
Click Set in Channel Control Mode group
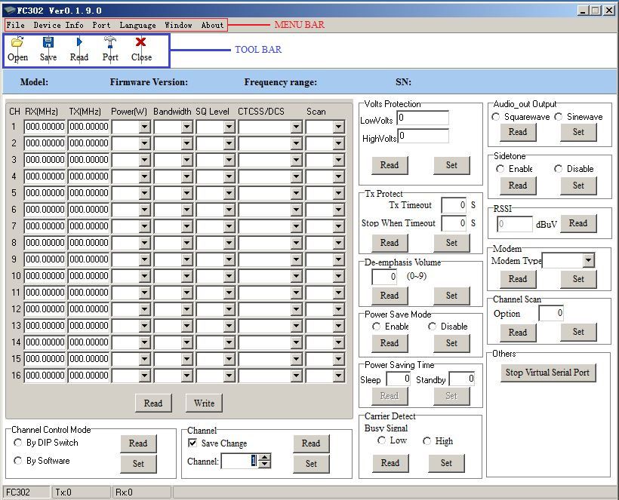(139, 464)
